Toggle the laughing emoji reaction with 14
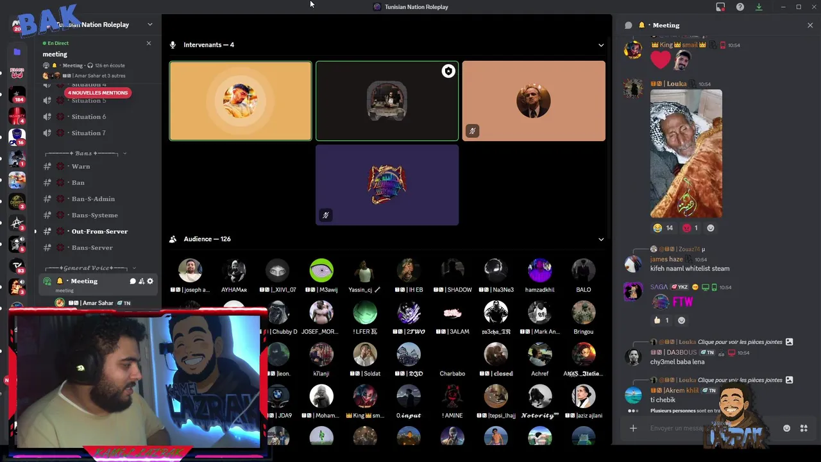 (x=663, y=228)
